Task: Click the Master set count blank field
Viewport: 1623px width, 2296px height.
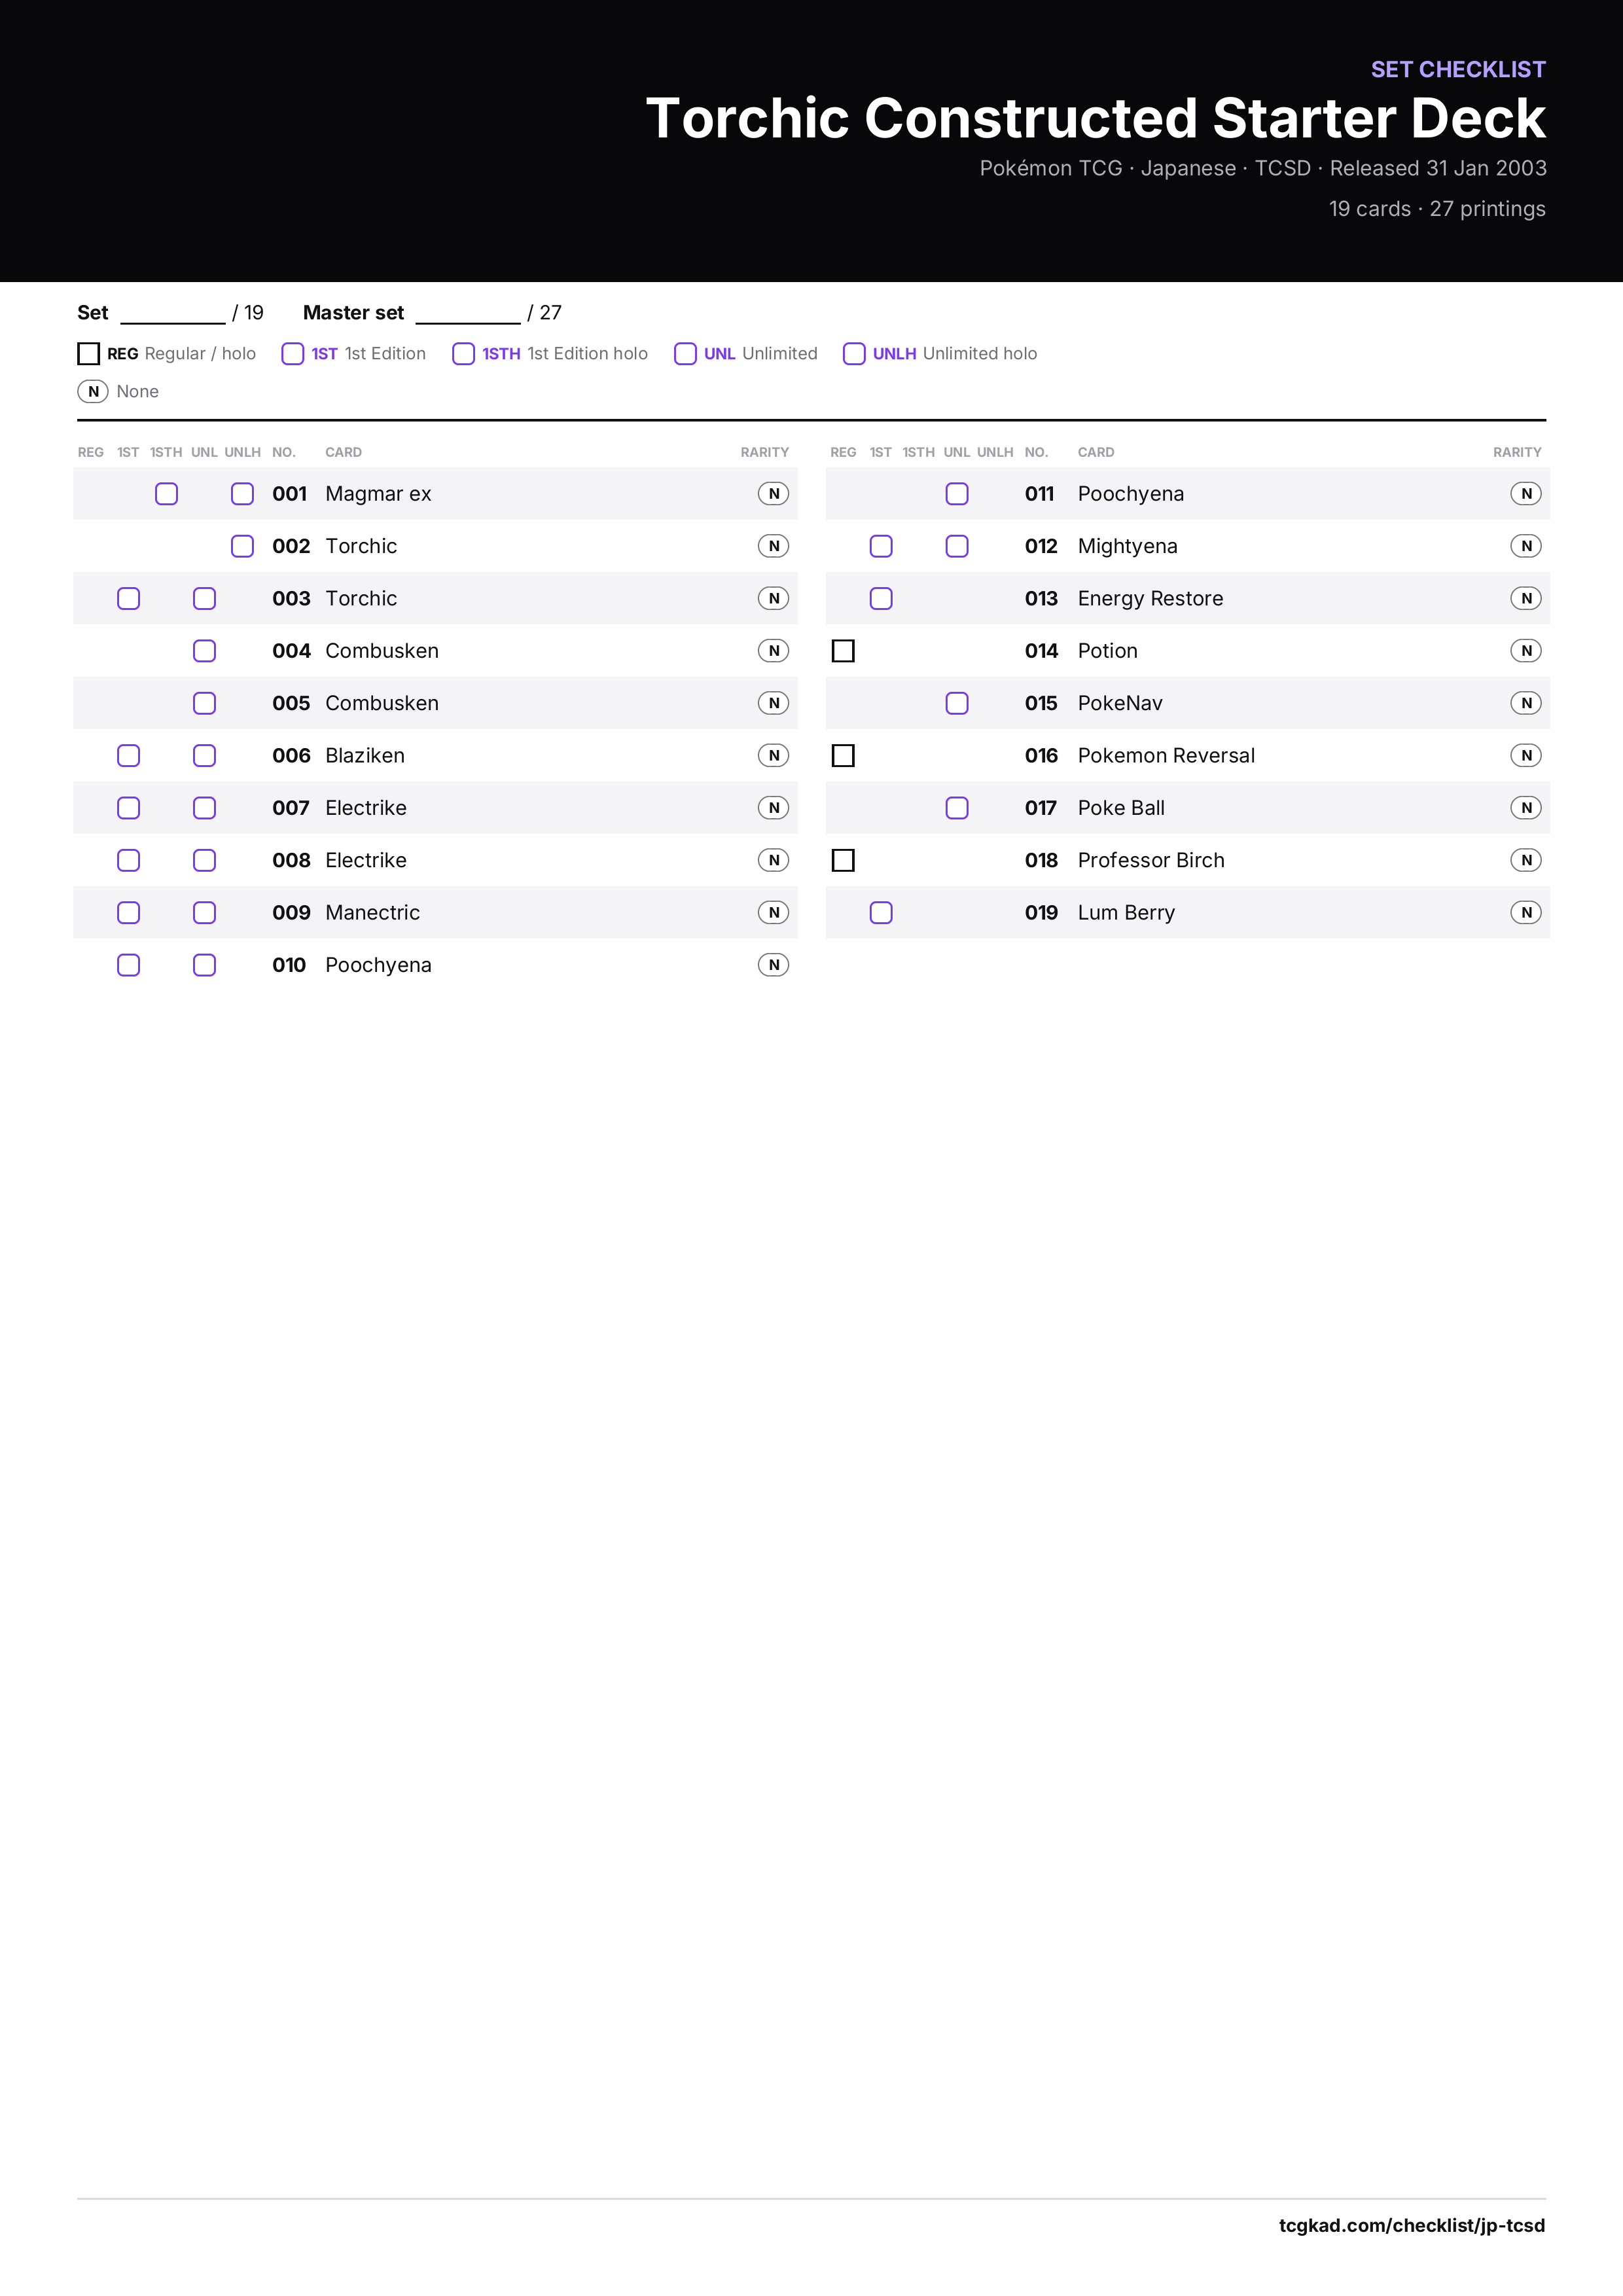Action: (x=468, y=314)
